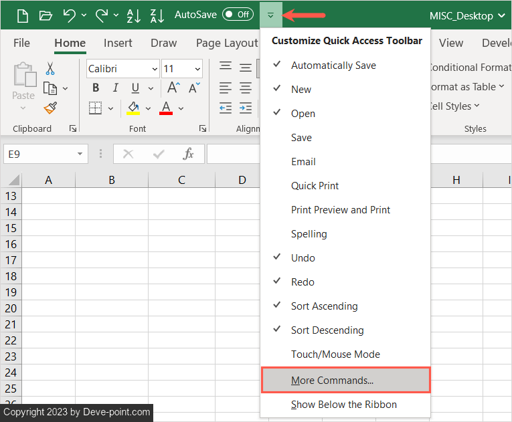Uncheck Sort Ascending in the menu
This screenshot has width=512, height=422.
tap(324, 306)
